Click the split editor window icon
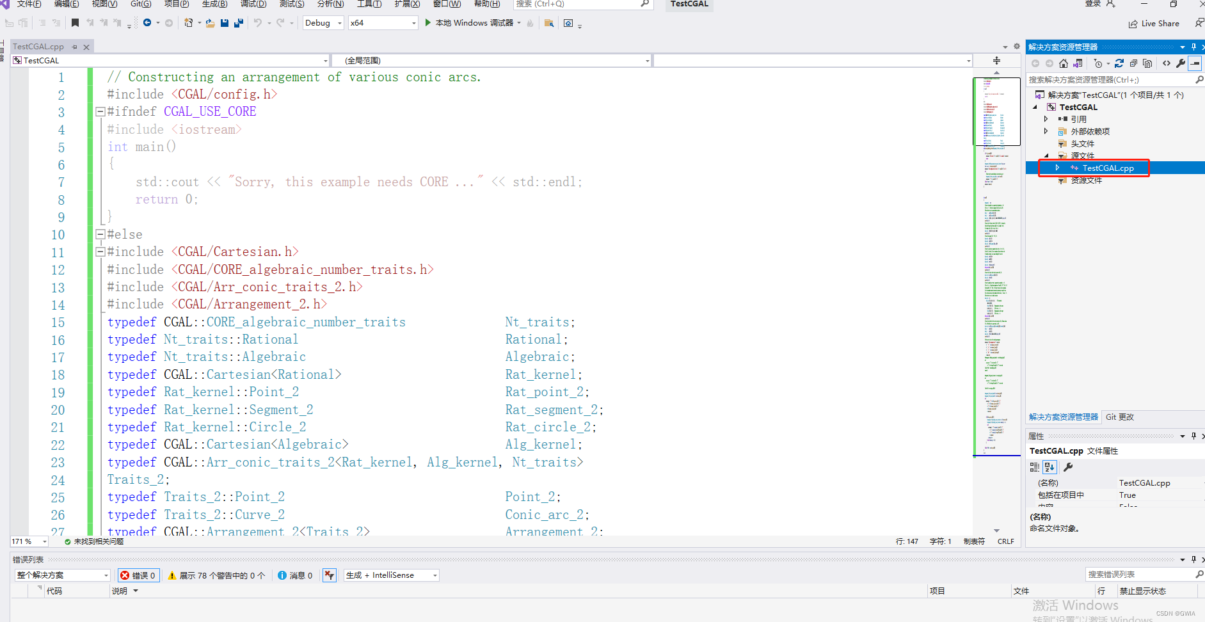The width and height of the screenshot is (1205, 622). tap(996, 60)
